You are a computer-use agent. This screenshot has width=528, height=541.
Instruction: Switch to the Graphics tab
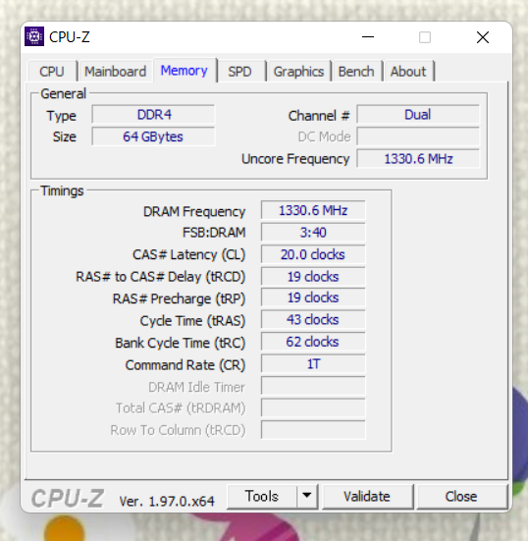tap(298, 72)
